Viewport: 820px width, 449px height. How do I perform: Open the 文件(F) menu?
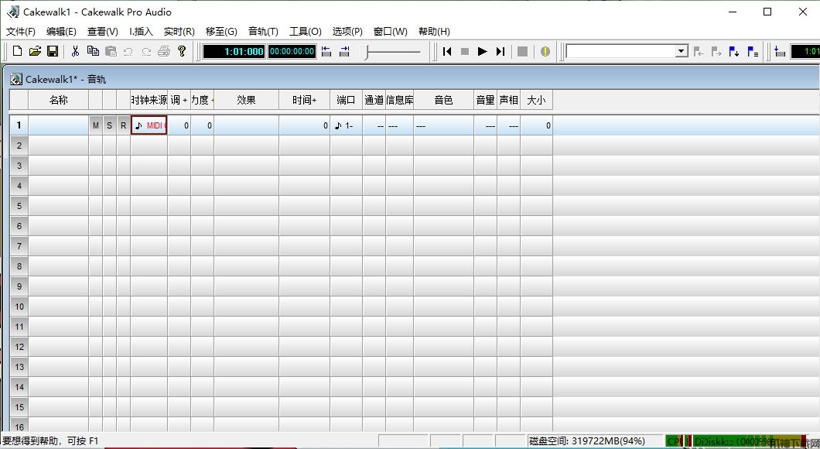click(21, 32)
